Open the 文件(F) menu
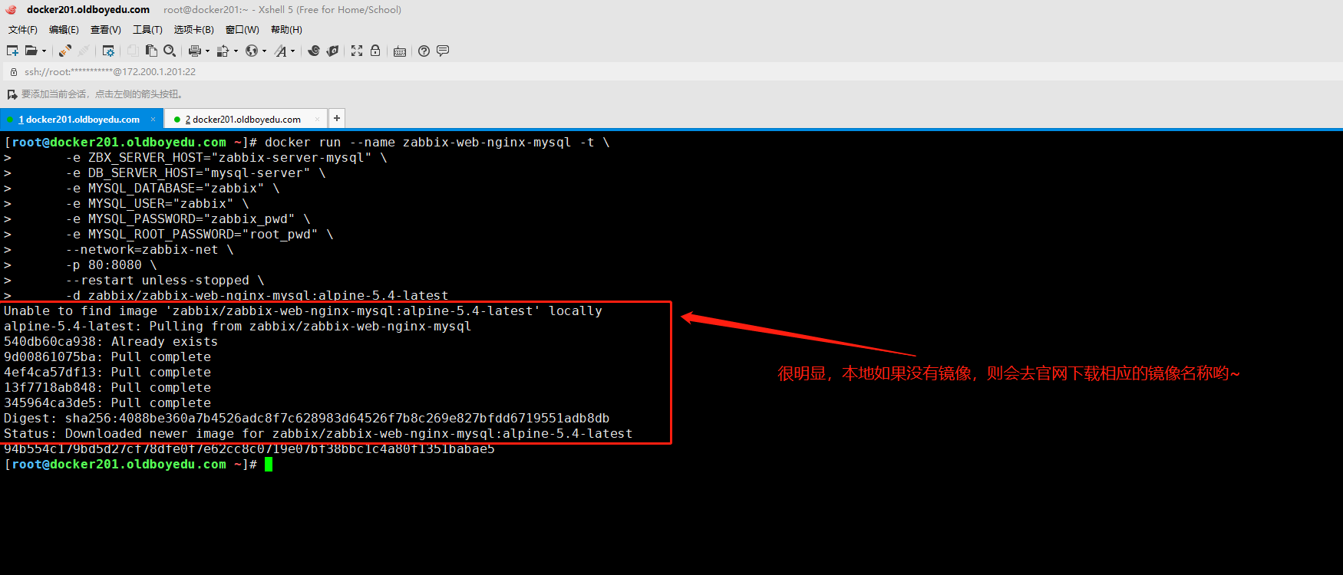Screen dimensions: 1343x575 click(x=22, y=30)
